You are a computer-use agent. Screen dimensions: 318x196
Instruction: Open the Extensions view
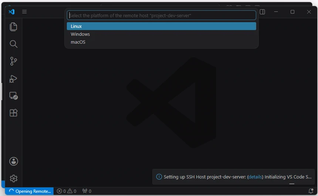pyautogui.click(x=13, y=113)
